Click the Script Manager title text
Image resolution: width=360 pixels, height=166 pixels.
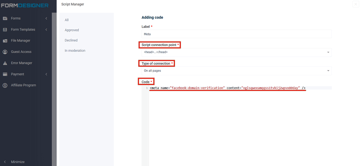pyautogui.click(x=72, y=4)
